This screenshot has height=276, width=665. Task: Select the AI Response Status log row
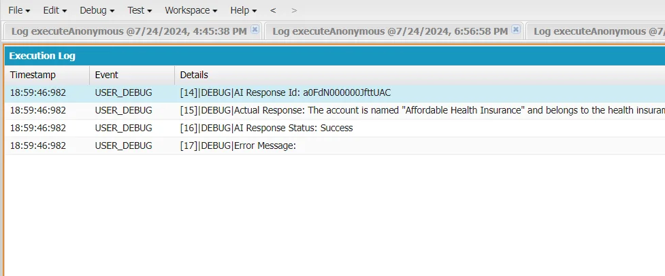266,128
